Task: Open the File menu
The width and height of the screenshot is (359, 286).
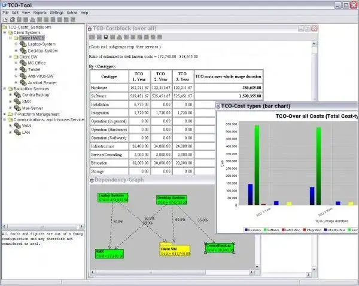Action: 5,13
